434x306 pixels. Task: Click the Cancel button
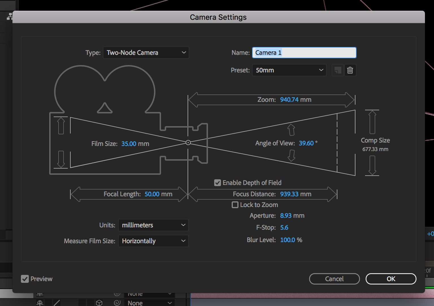[x=335, y=279]
